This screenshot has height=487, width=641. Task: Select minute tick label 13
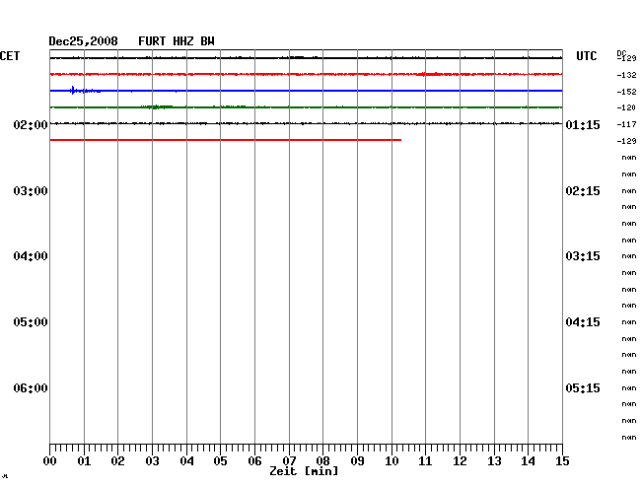[494, 461]
